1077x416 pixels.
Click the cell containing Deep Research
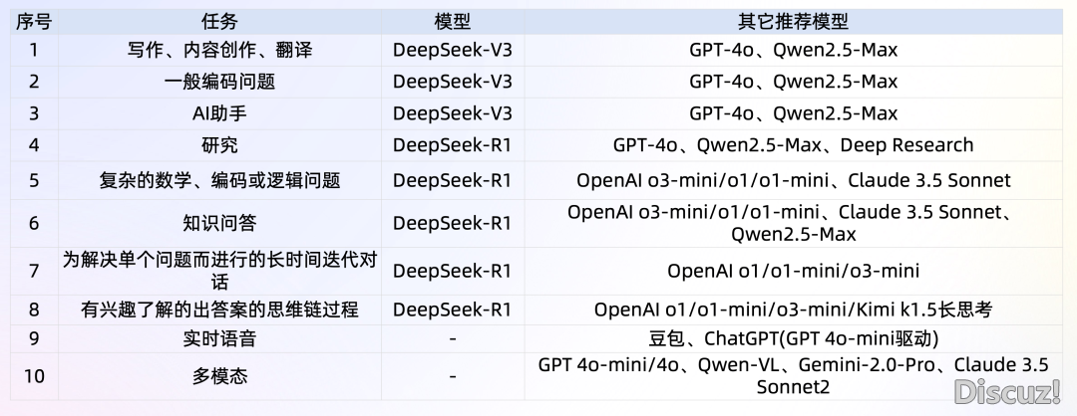(794, 145)
